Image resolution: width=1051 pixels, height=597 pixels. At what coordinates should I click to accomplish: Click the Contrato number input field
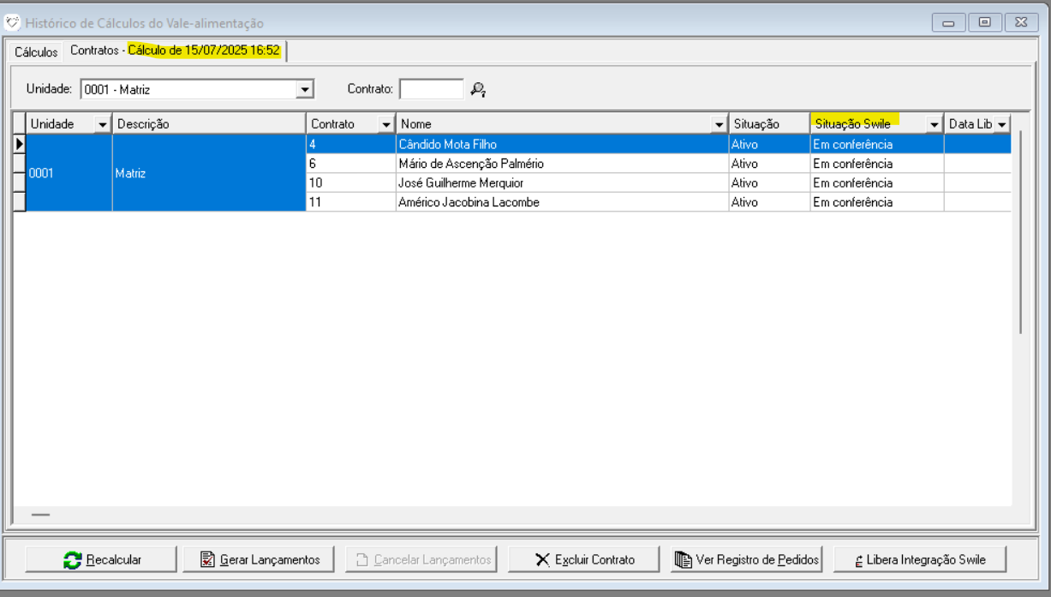tap(431, 89)
